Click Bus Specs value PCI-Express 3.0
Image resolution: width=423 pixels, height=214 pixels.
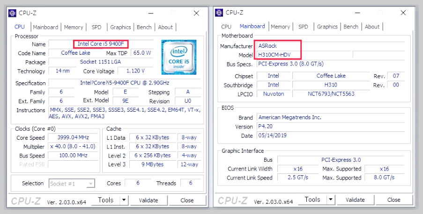(x=291, y=64)
